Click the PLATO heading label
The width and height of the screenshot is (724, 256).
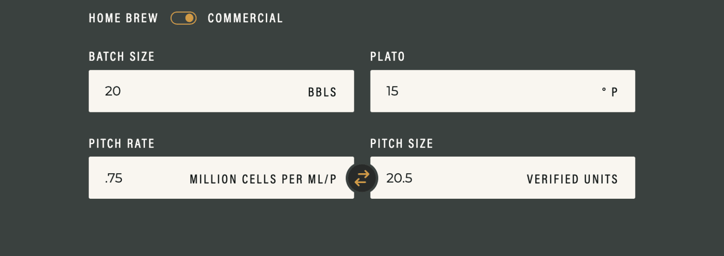pyautogui.click(x=388, y=56)
